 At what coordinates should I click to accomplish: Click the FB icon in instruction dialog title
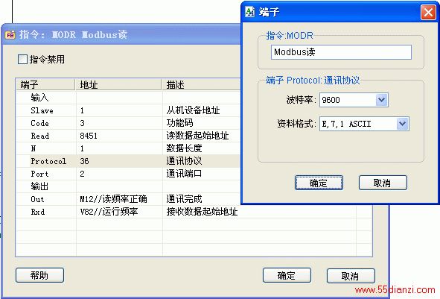click(10, 35)
